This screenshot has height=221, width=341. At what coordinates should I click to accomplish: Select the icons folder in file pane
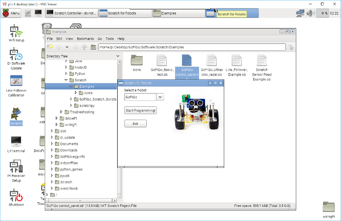pos(136,63)
